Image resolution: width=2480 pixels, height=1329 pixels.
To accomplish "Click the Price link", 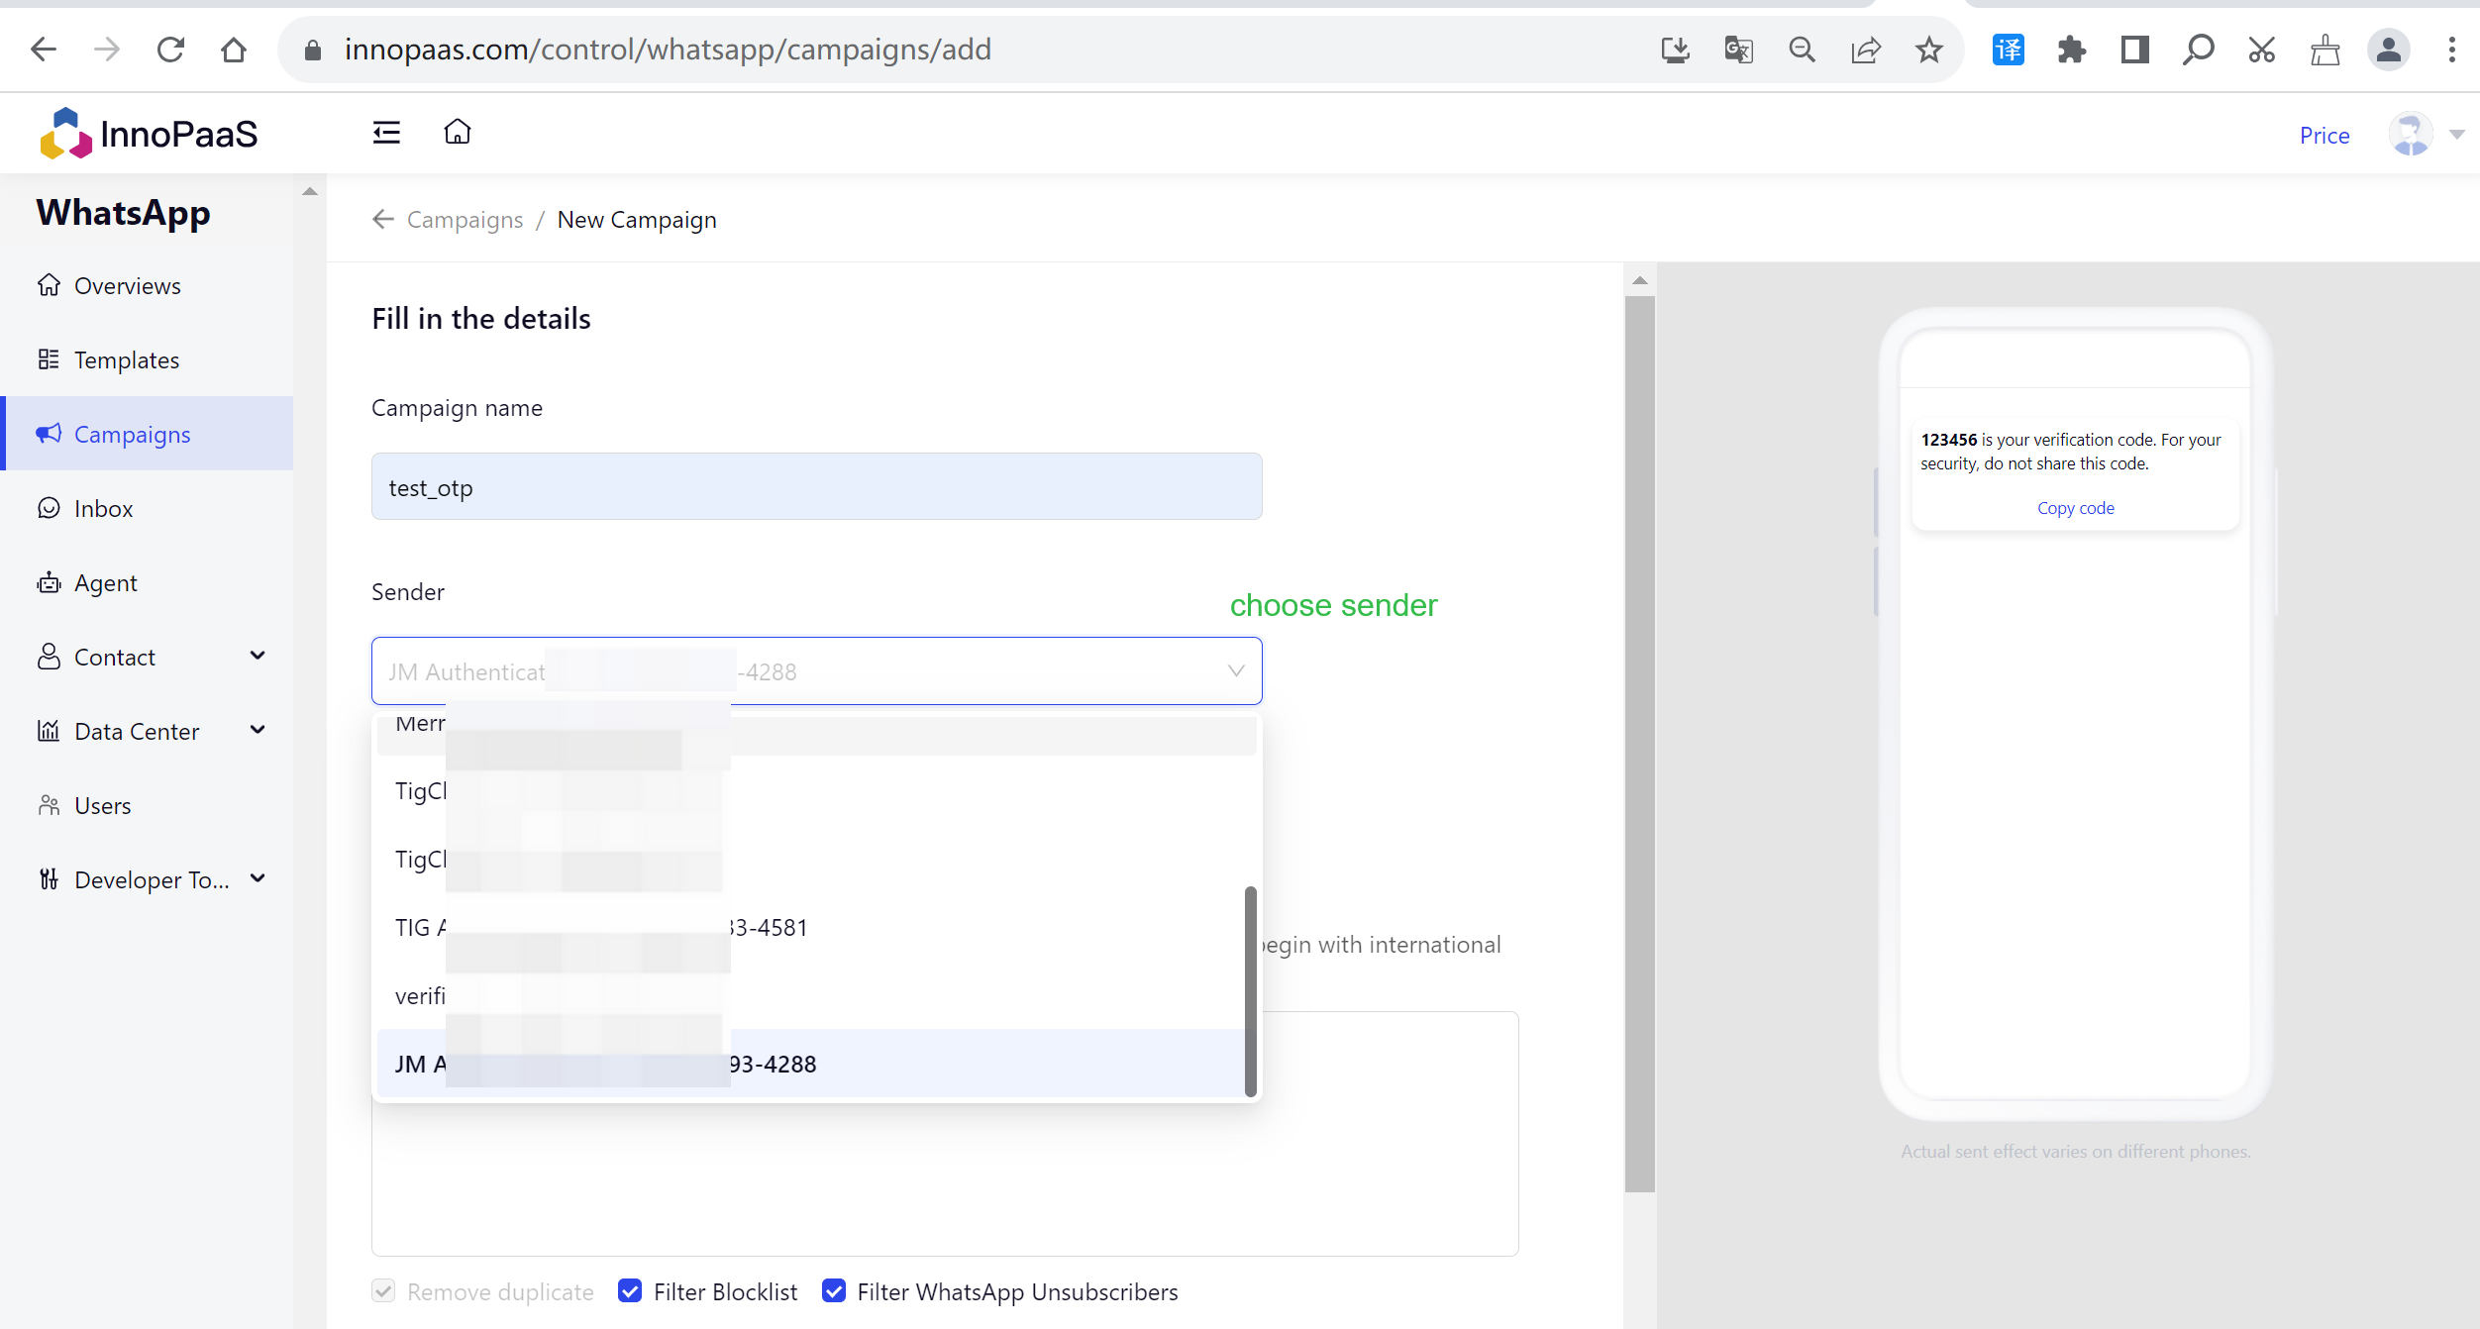I will coord(2324,135).
